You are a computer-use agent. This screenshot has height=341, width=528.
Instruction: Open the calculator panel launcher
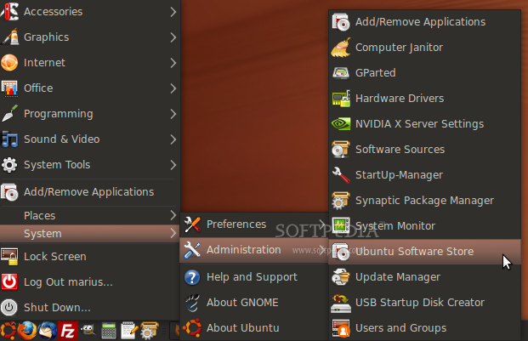pyautogui.click(x=109, y=331)
